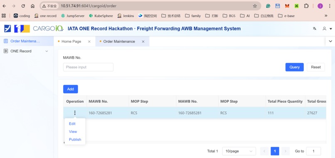The width and height of the screenshot is (335, 158).
Task: Click the browser address bar URL
Action: [89, 6]
